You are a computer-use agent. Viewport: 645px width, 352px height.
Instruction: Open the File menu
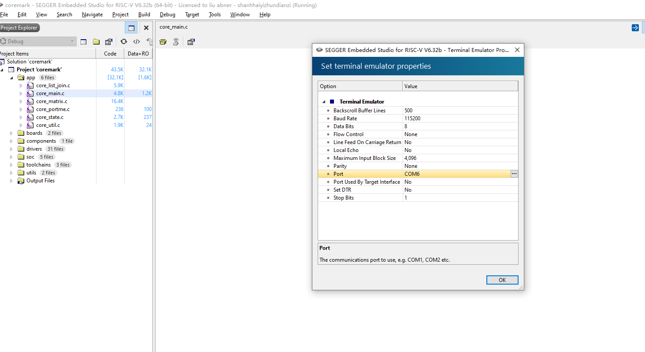pos(4,15)
